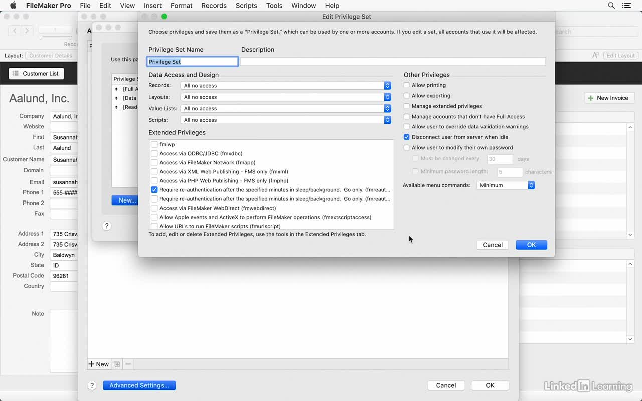The width and height of the screenshot is (642, 401).
Task: Open Available menu commands dropdown
Action: (x=506, y=185)
